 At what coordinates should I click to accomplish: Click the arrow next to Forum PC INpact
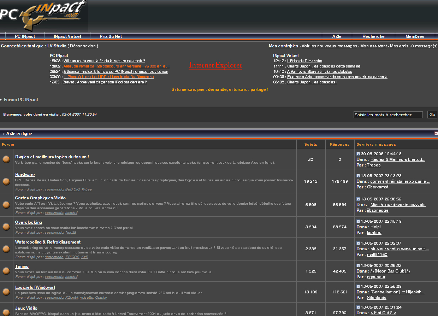pyautogui.click(x=1, y=100)
